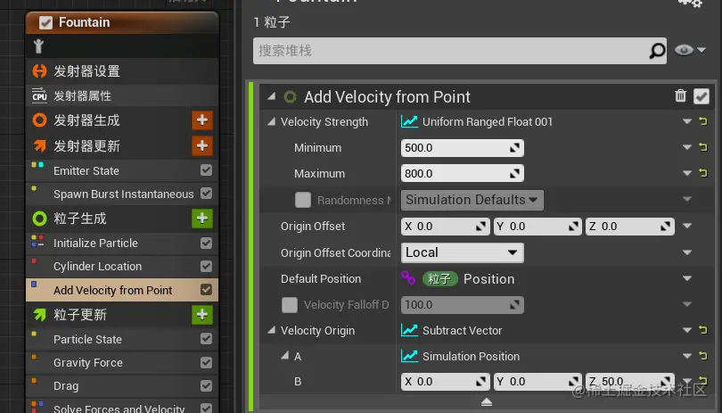Collapse the Velocity Origin section
The image size is (722, 413).
pos(272,330)
